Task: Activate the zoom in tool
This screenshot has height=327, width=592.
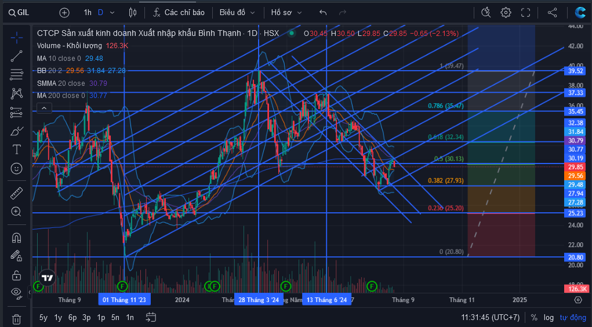Action: pyautogui.click(x=16, y=212)
